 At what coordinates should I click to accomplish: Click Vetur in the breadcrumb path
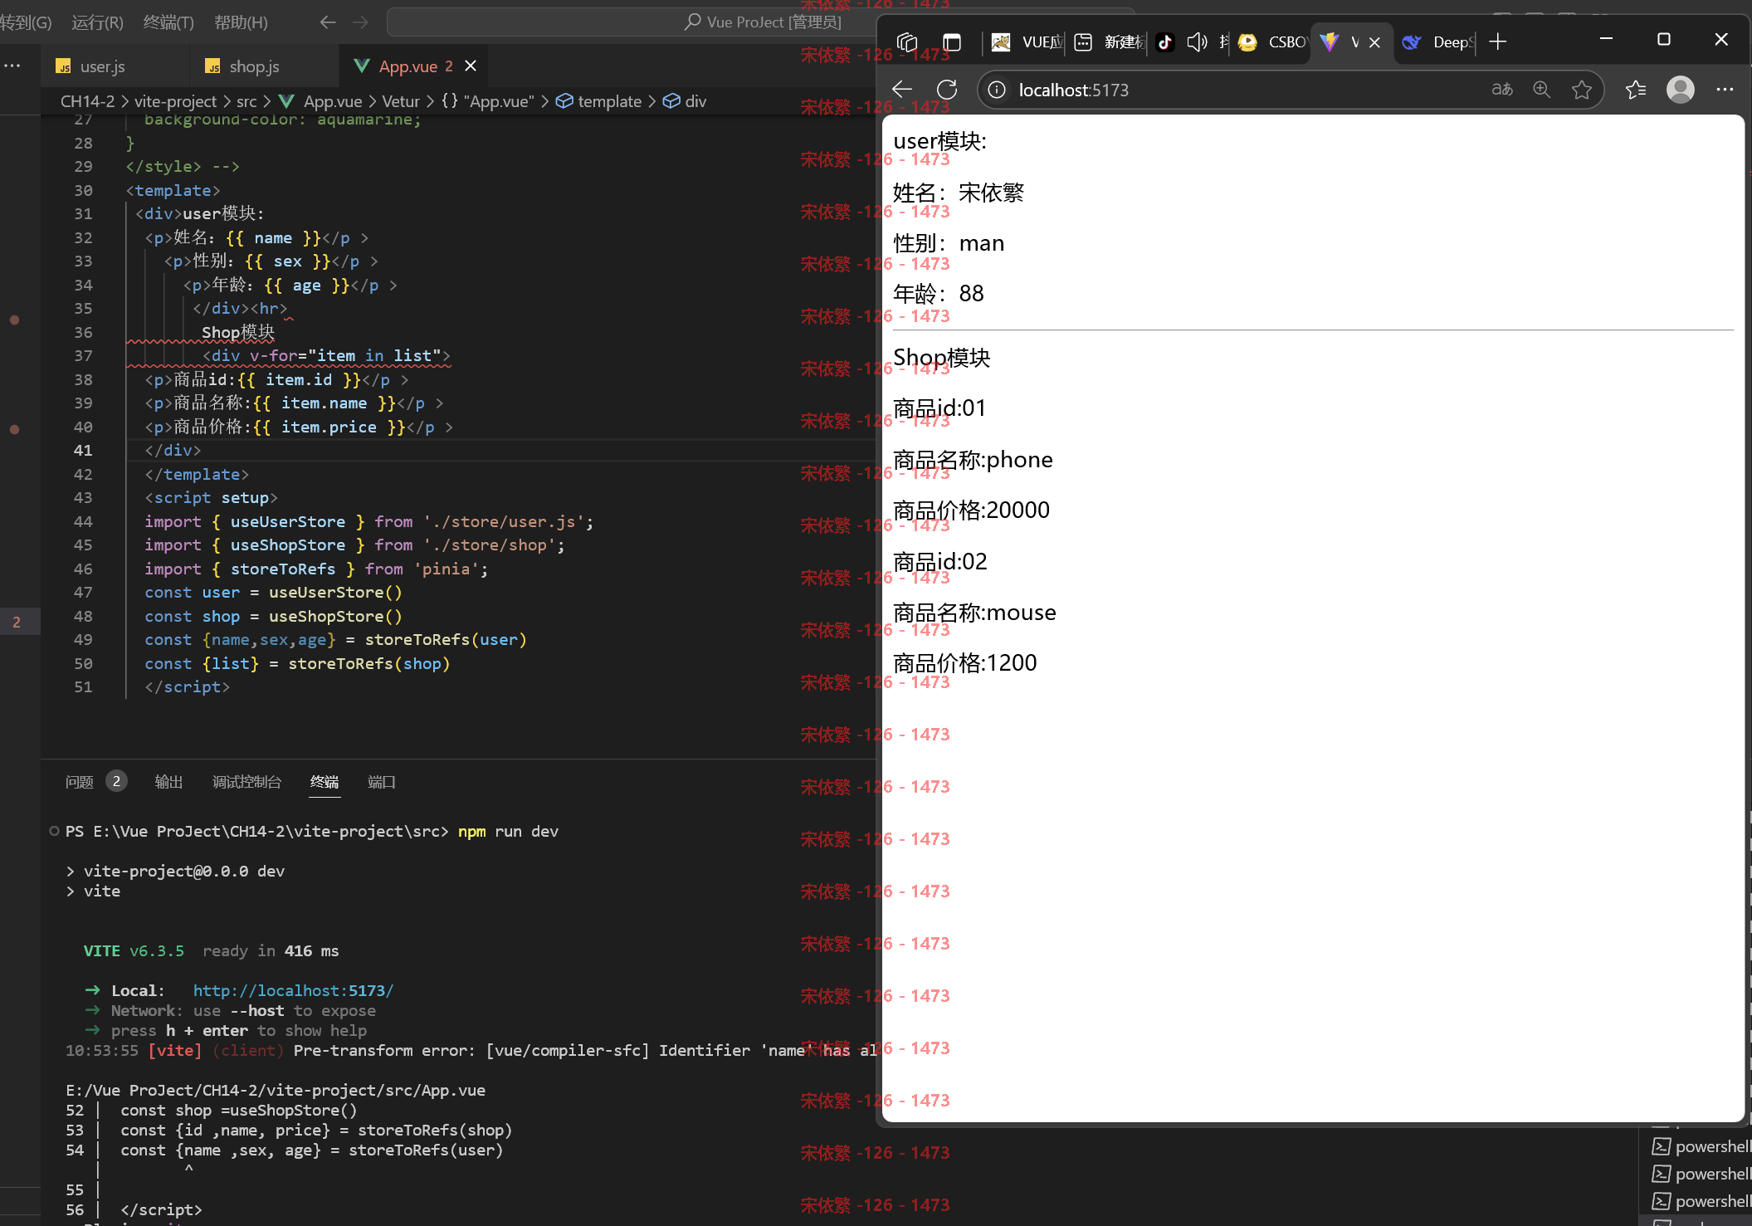401,101
